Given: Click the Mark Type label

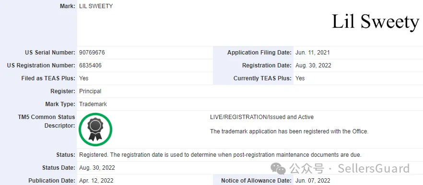Looking at the screenshot, I should [x=60, y=104].
